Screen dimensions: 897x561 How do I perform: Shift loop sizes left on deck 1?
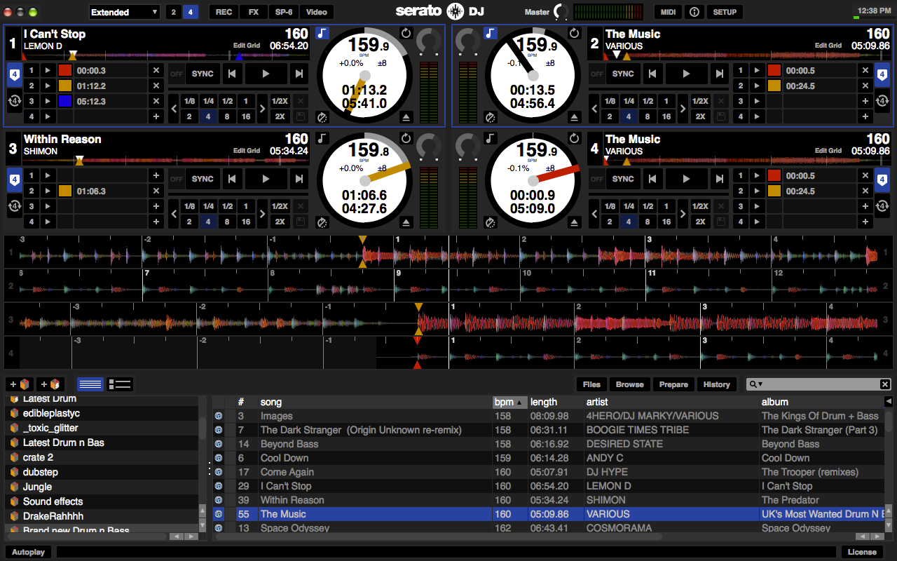coord(174,109)
